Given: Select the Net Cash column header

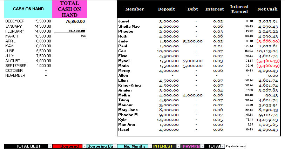Looking at the screenshot, I should (267, 9).
